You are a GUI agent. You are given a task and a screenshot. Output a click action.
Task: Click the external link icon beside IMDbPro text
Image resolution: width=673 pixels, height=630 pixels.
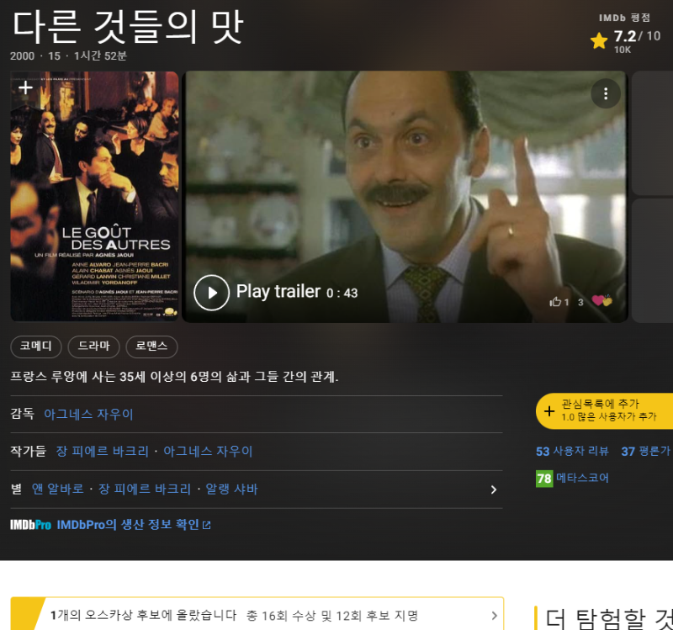click(x=207, y=526)
